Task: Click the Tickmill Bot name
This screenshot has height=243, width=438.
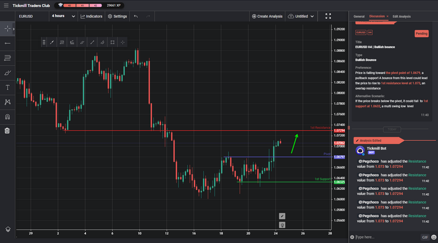Action: point(376,148)
